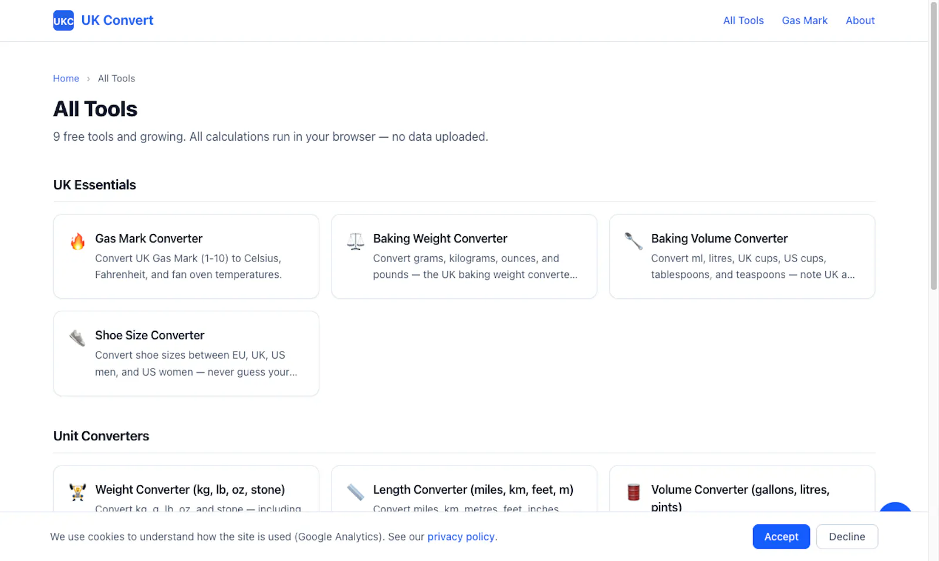This screenshot has height=561, width=939.
Task: Open the Gas Mark navigation item
Action: [805, 21]
